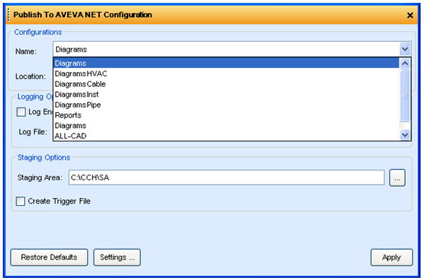This screenshot has height=280, width=422.
Task: Click Restore Defaults button
Action: pos(50,257)
